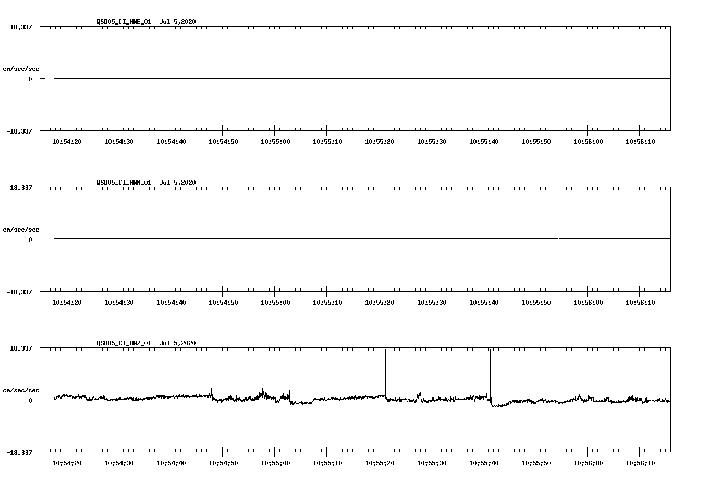708x482 pixels.
Task: Click the flat HNE trace line
Action: click(362, 78)
